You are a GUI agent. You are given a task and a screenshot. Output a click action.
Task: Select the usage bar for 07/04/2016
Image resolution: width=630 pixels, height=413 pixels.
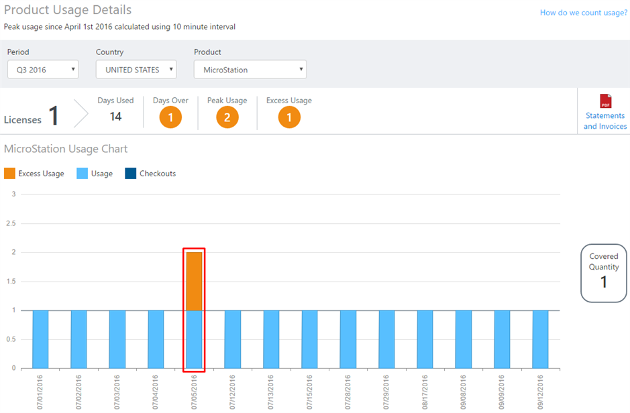pos(156,339)
